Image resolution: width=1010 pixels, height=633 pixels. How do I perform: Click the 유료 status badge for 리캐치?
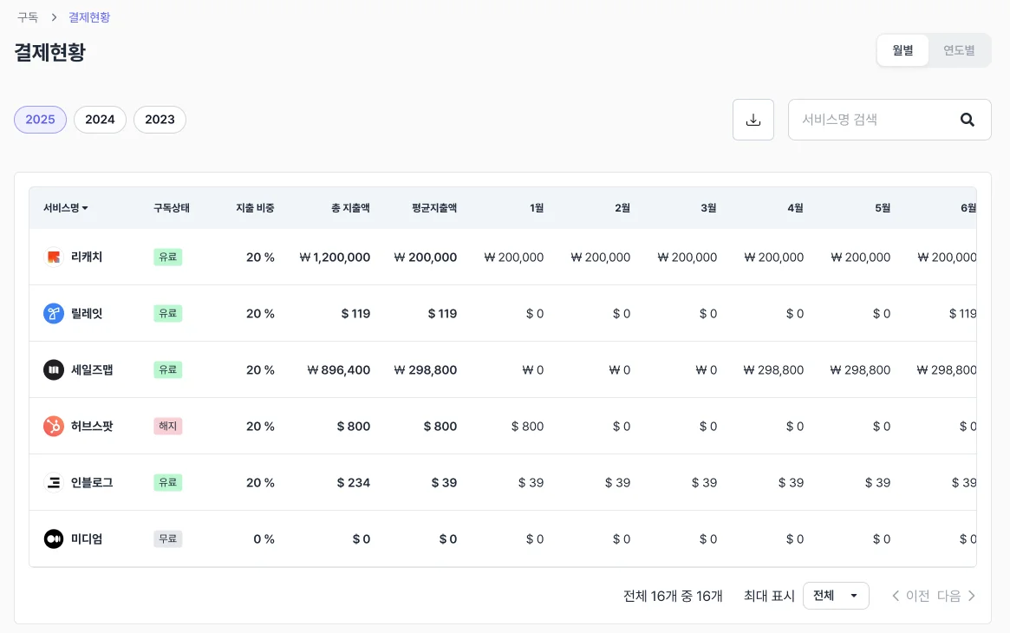click(x=167, y=257)
